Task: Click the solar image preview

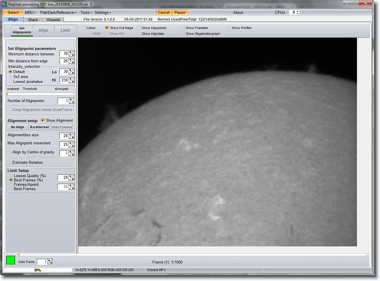Action: (218, 142)
